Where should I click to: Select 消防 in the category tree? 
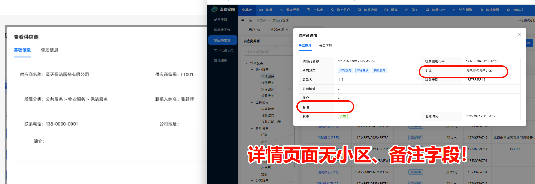point(264,174)
